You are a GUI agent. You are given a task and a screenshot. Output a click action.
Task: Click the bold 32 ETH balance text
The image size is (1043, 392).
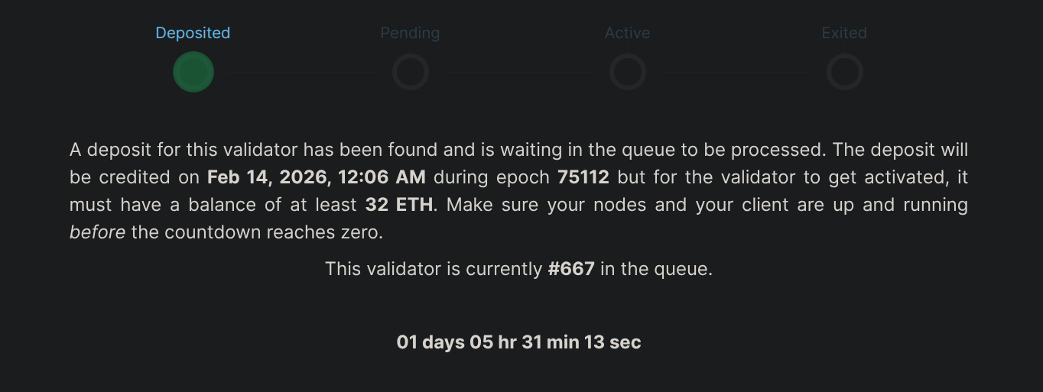pos(398,205)
